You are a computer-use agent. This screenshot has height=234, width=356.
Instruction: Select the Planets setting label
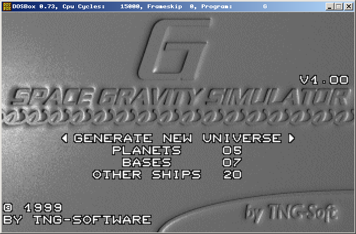pyautogui.click(x=147, y=150)
